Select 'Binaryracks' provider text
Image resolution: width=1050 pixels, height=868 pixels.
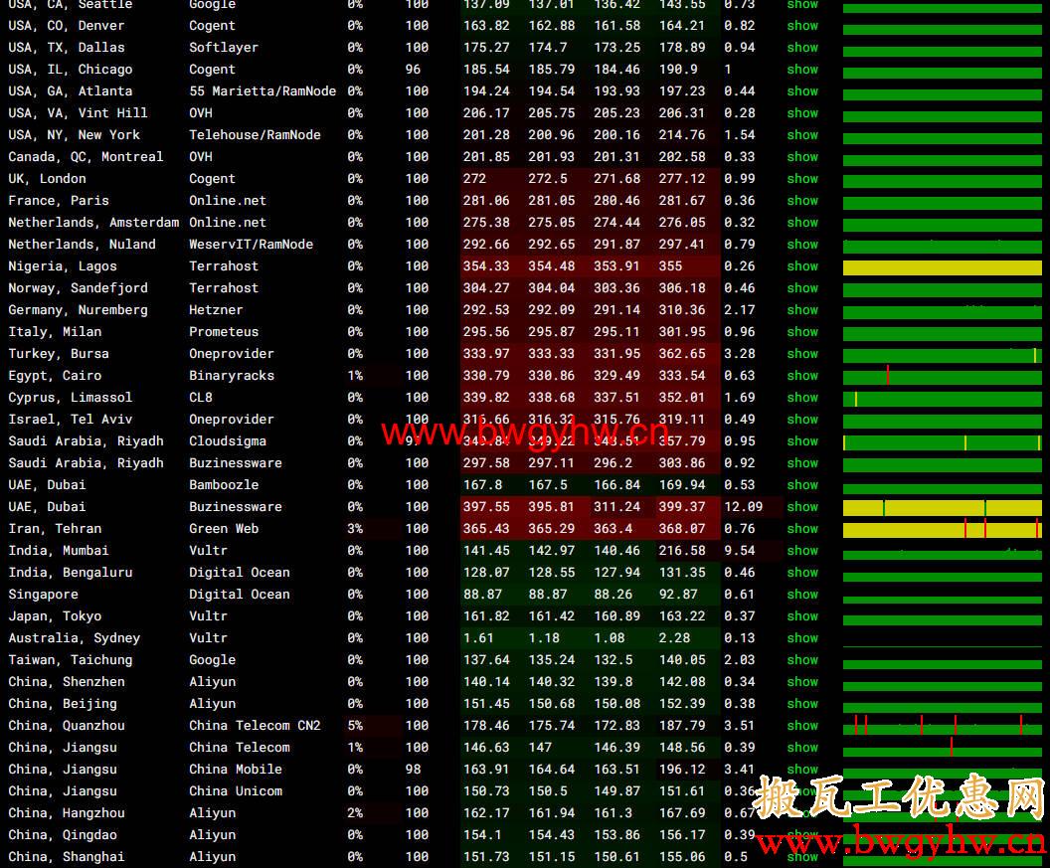[x=232, y=376]
